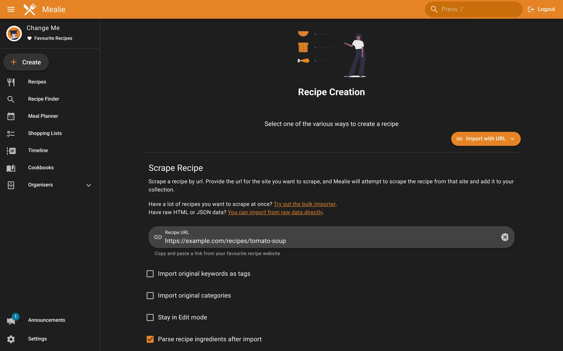Click the Recipes cutlery icon in the sidebar
This screenshot has width=563, height=351.
(11, 82)
